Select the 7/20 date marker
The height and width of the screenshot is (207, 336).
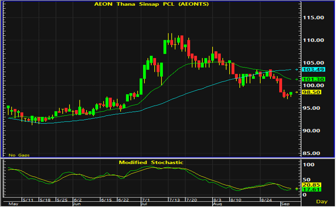(191, 200)
